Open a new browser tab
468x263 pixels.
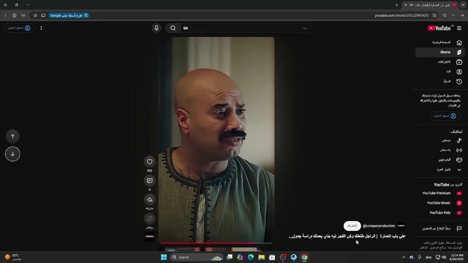click(397, 5)
